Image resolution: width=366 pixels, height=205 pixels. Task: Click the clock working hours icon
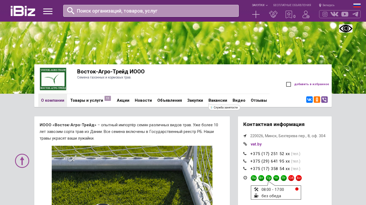[x=245, y=178]
